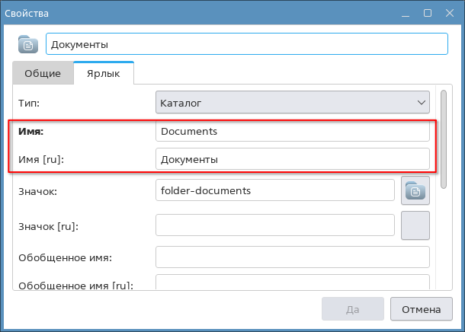Close the Свойства dialog with X
Viewport: 465px width, 332px height.
click(x=449, y=13)
